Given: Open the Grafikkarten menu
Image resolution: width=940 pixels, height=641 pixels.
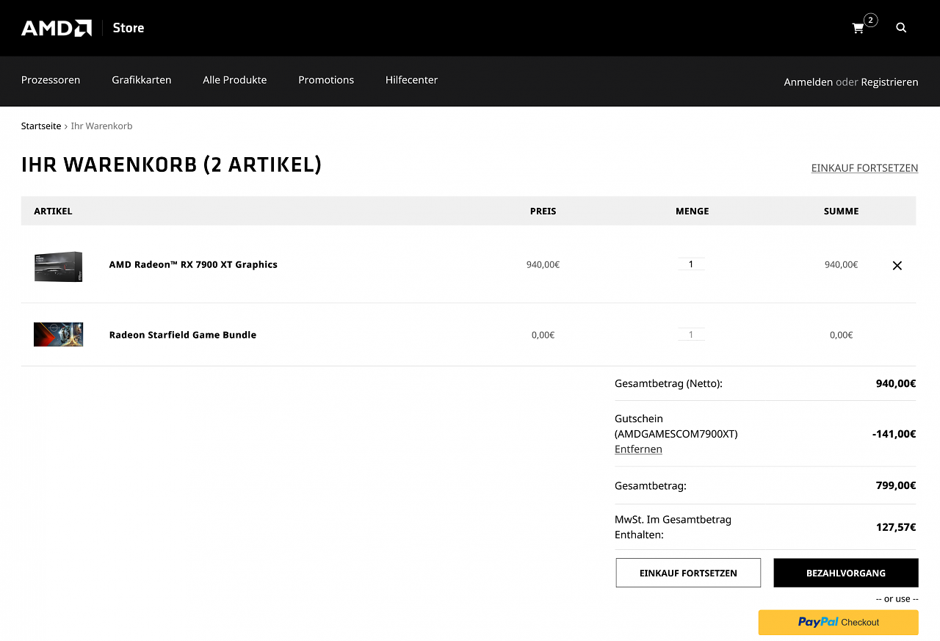Looking at the screenshot, I should (x=142, y=80).
